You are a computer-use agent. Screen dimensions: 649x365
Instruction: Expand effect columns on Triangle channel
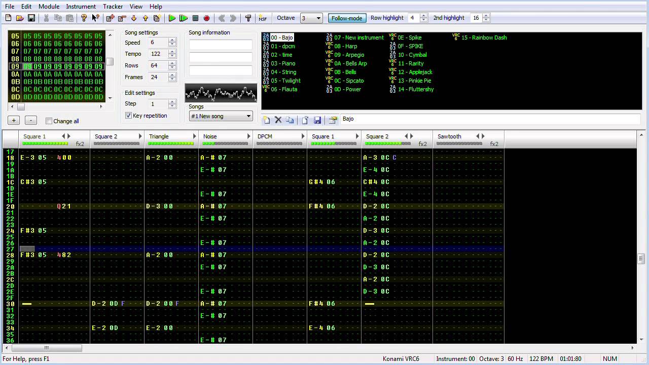click(194, 136)
